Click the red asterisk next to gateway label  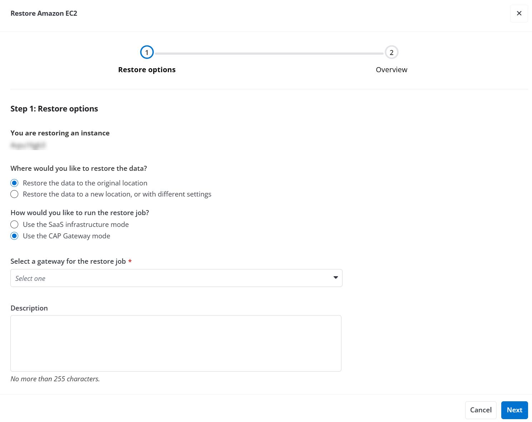[130, 261]
